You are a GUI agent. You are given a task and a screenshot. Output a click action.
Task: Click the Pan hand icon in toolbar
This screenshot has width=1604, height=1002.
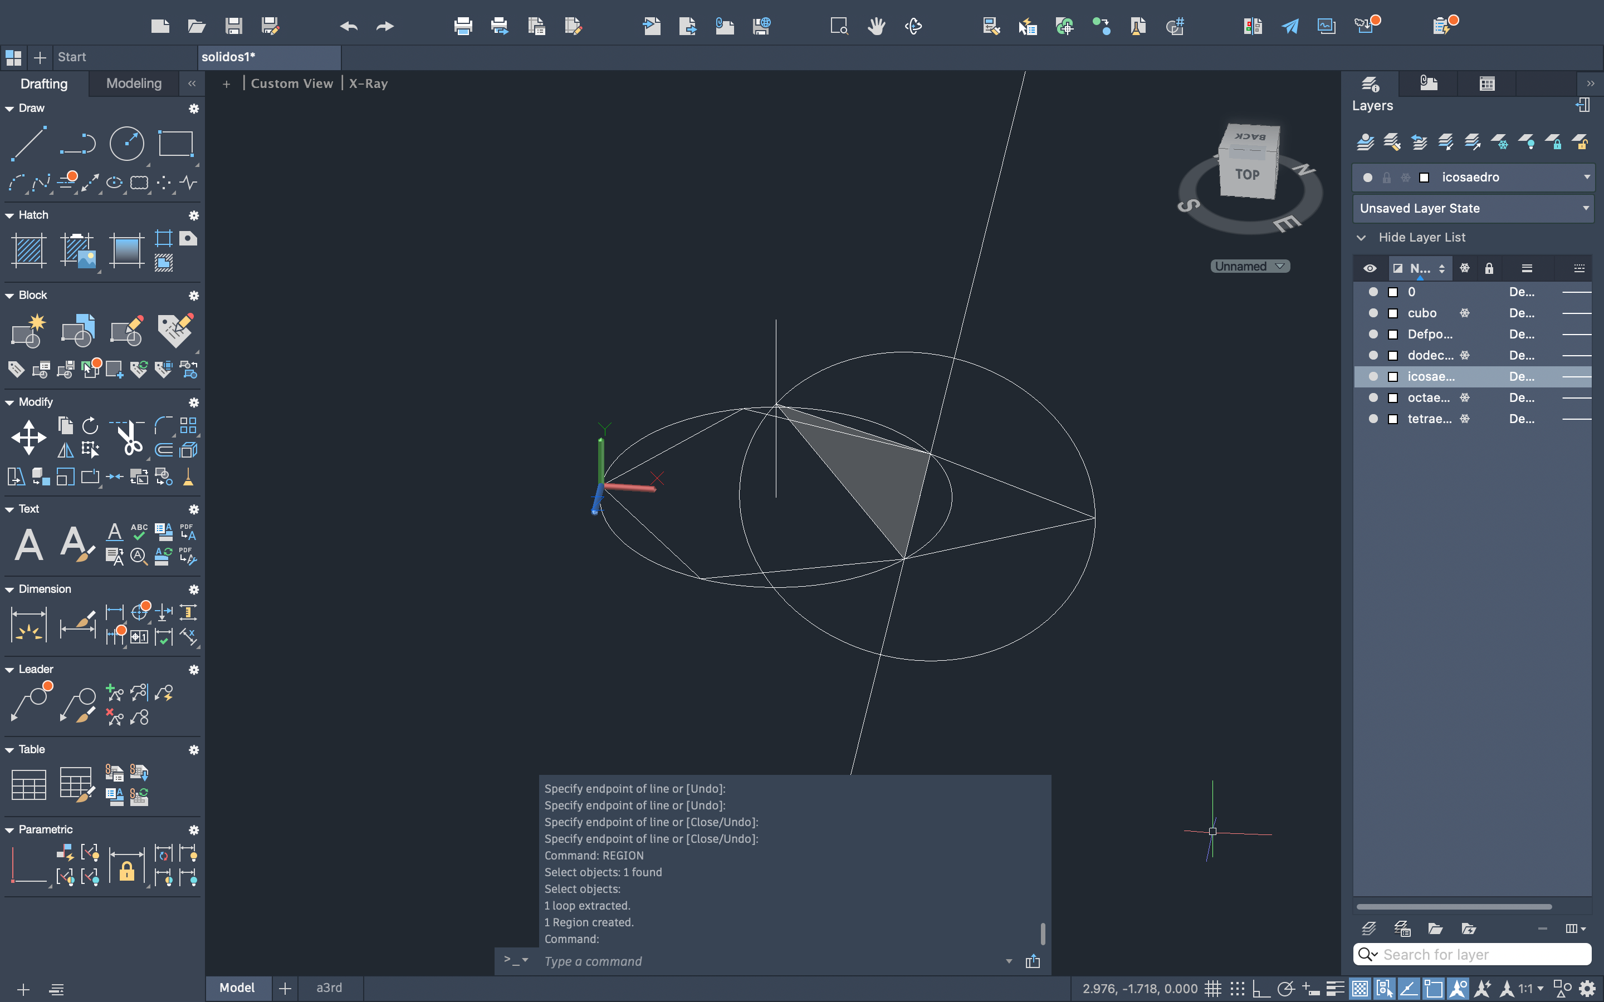coord(876,27)
